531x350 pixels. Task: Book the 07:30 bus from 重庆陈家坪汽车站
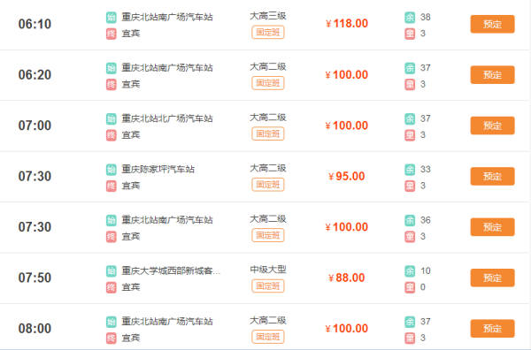(x=492, y=176)
